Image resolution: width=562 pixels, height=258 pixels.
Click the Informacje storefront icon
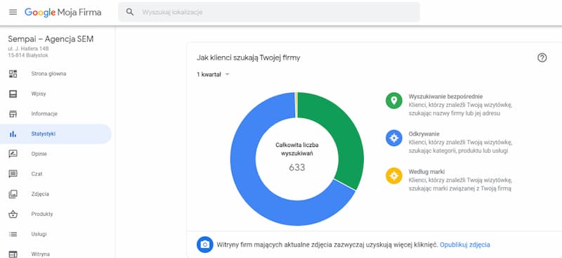tap(13, 114)
